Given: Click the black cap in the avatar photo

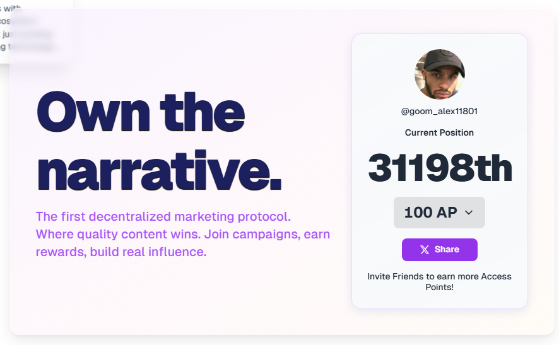Looking at the screenshot, I should coord(442,62).
